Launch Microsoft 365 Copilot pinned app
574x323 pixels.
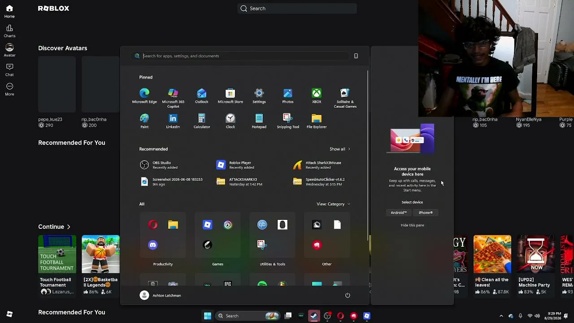[x=173, y=98]
